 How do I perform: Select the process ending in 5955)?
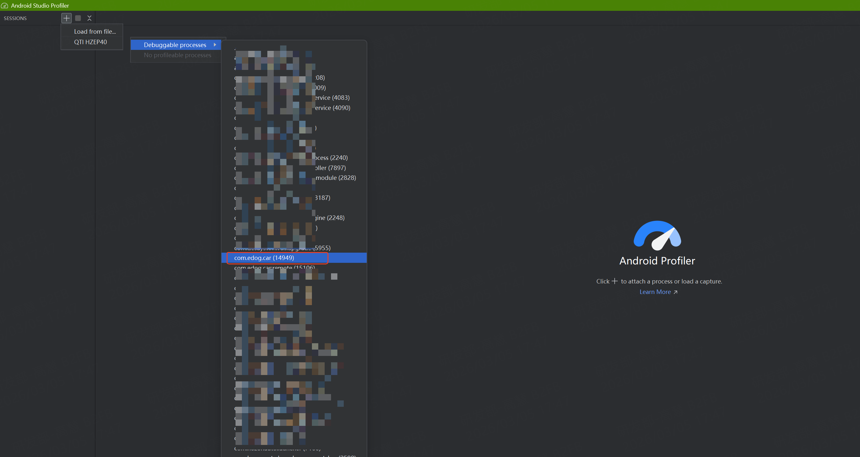pyautogui.click(x=294, y=248)
